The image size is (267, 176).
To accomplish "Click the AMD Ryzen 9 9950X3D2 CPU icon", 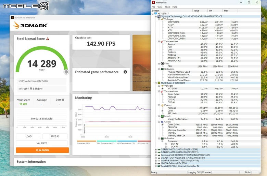I will click(x=159, y=83).
